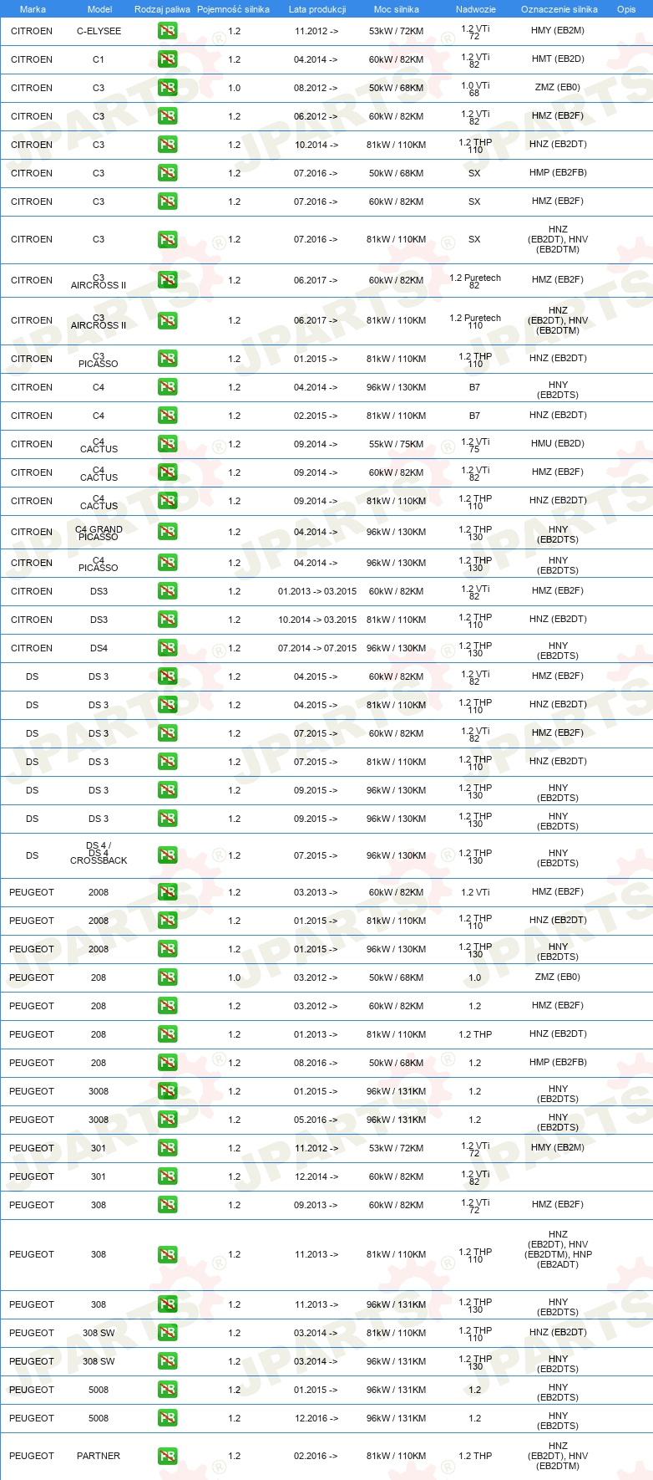Click fuel icon in Citroen C4 02.2015 row
This screenshot has height=1480, width=653.
(167, 416)
